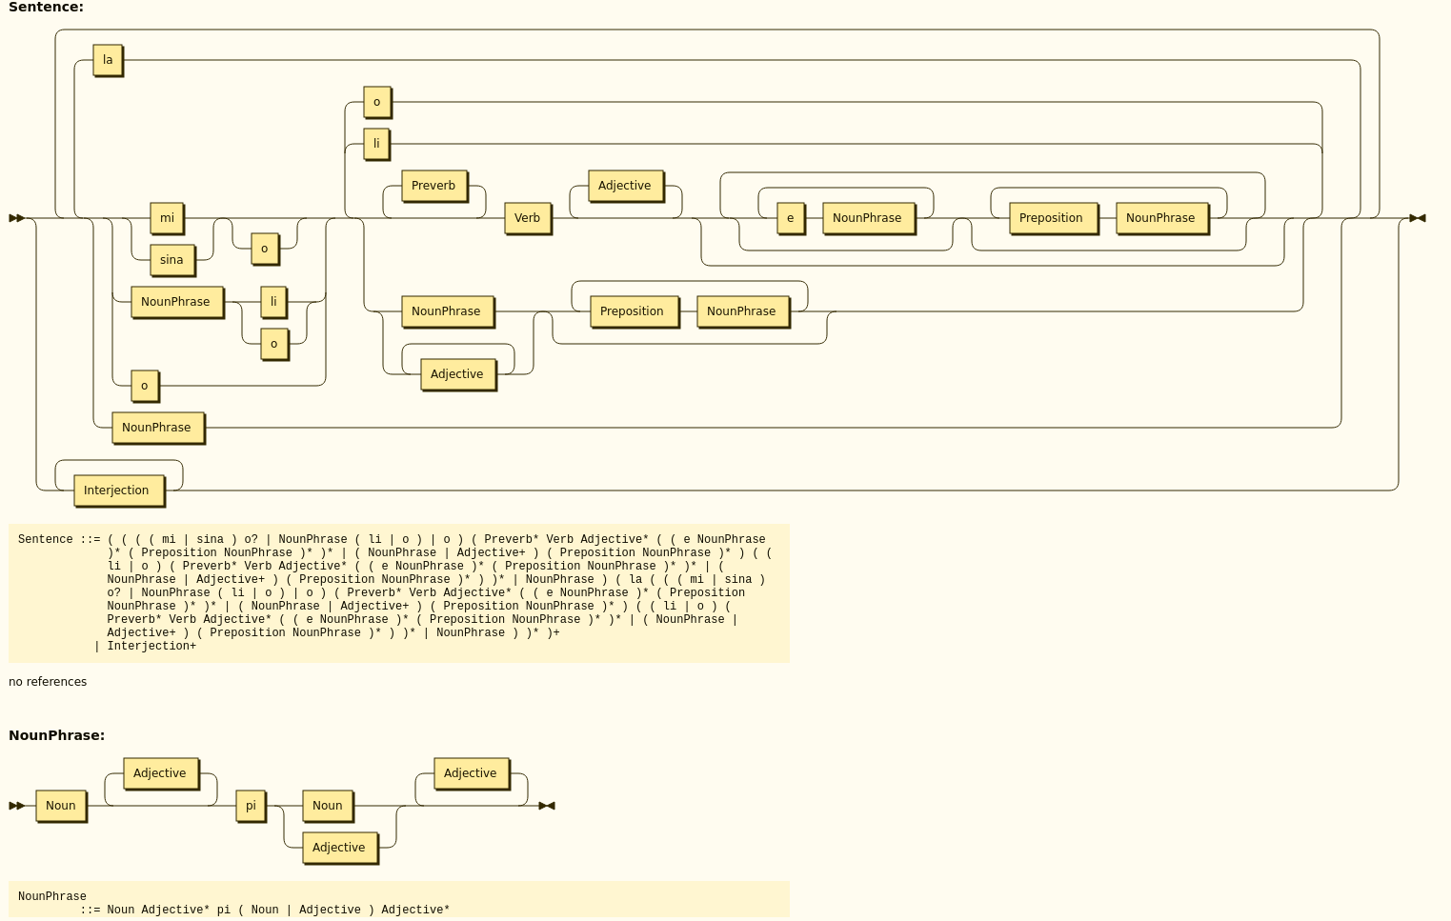Click the Preposition node next to NounPhrase
The image size is (1451, 921).
tap(1051, 218)
